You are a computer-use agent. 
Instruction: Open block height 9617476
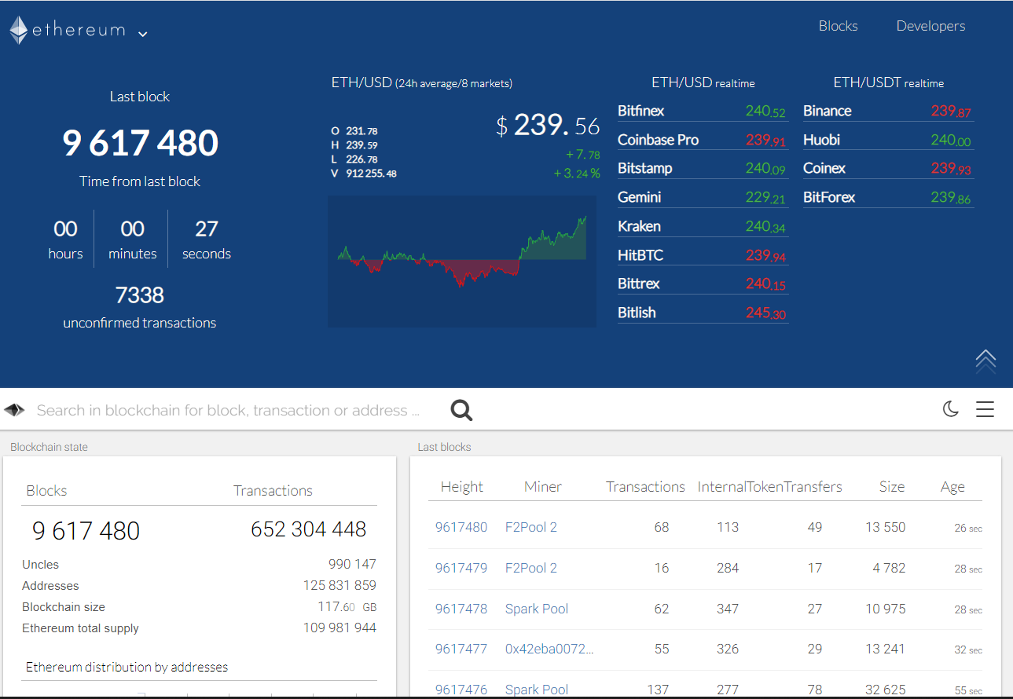pos(461,690)
